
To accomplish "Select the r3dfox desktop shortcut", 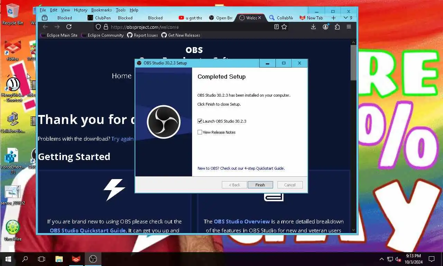I will point(13,51).
